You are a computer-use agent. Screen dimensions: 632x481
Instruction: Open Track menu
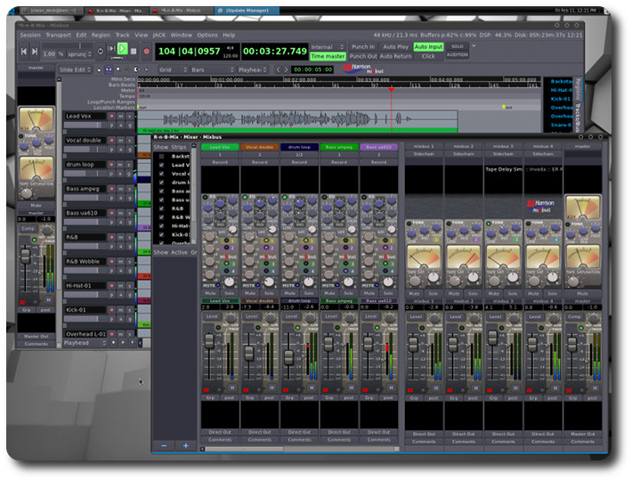point(123,35)
